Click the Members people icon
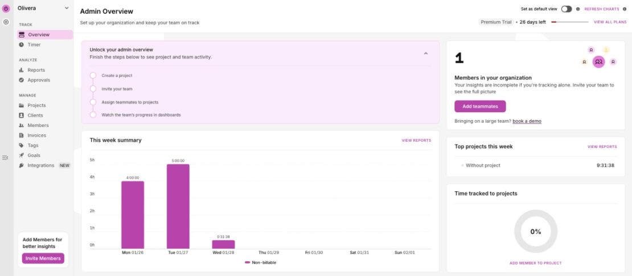 (x=22, y=125)
